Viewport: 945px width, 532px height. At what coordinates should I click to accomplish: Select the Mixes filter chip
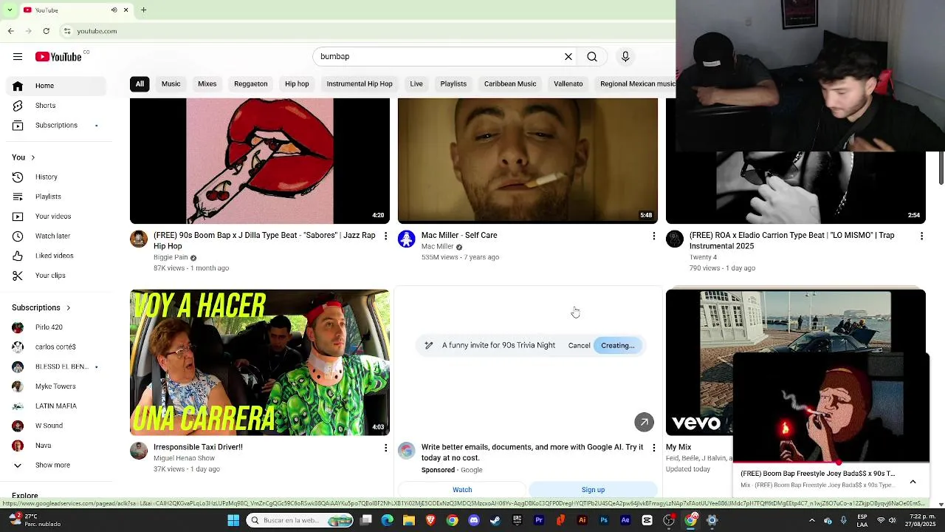pyautogui.click(x=207, y=83)
